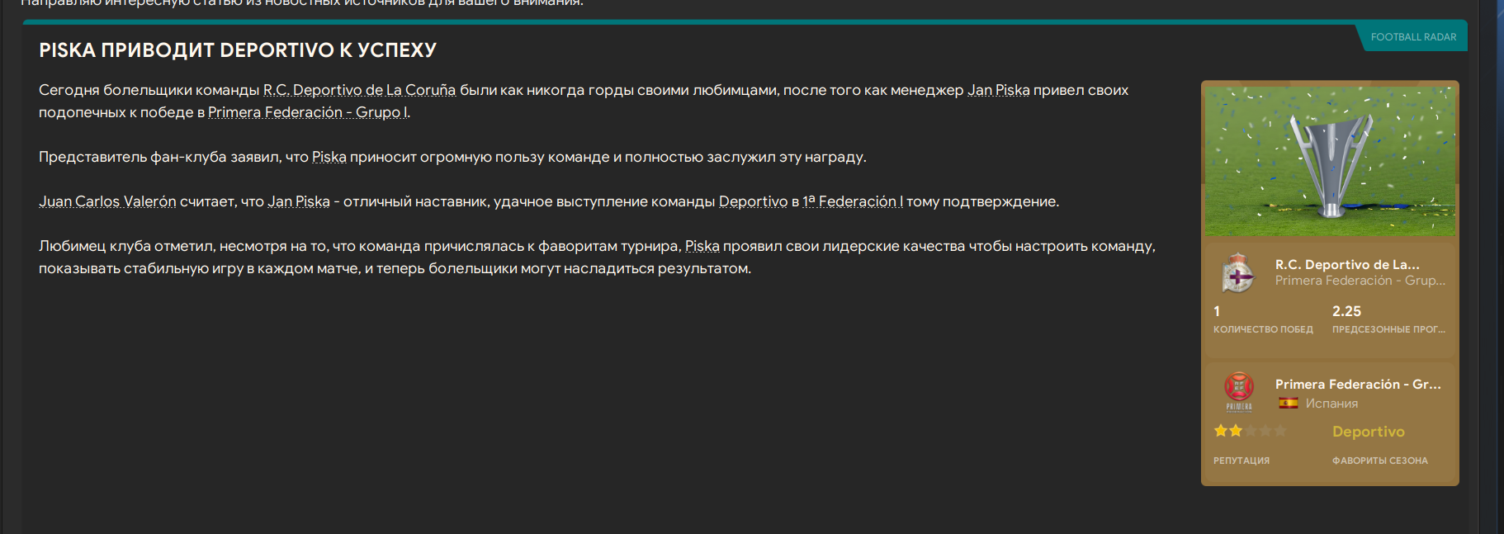This screenshot has width=1504, height=534.
Task: Select the R.C. Deportivo de La... card title
Action: 1346,265
